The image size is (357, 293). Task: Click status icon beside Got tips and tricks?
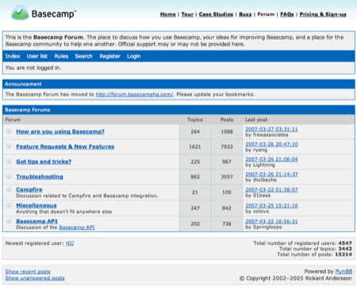[x=9, y=162]
